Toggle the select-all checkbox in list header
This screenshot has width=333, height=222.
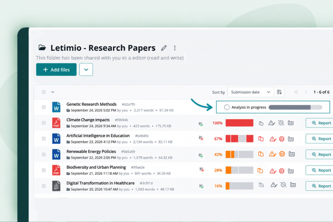coord(44,92)
